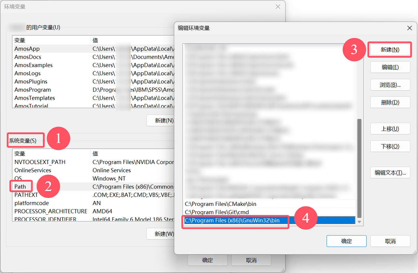The width and height of the screenshot is (418, 273).
Task: Remove entry using 删除(D) button
Action: [x=390, y=102]
